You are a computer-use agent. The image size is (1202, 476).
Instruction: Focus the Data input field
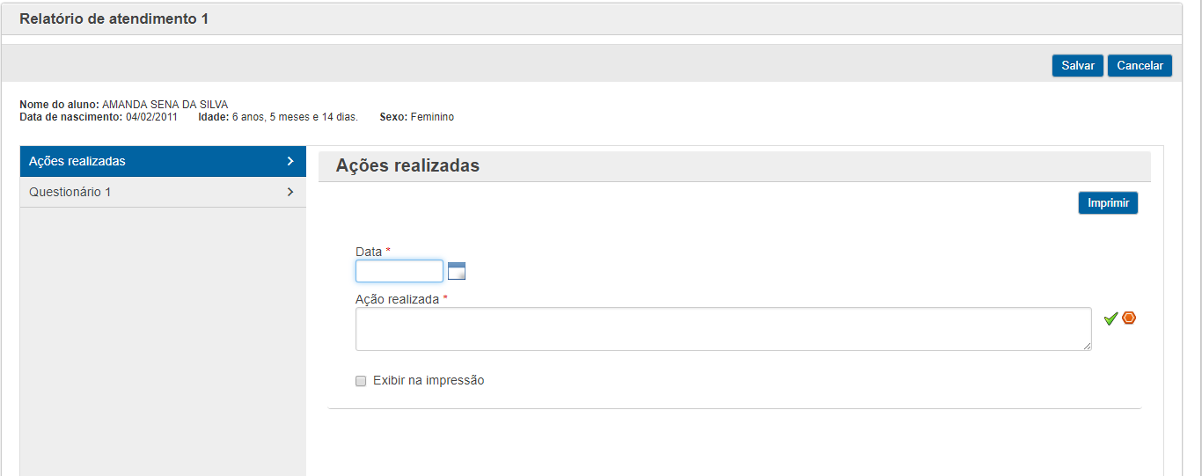point(399,271)
